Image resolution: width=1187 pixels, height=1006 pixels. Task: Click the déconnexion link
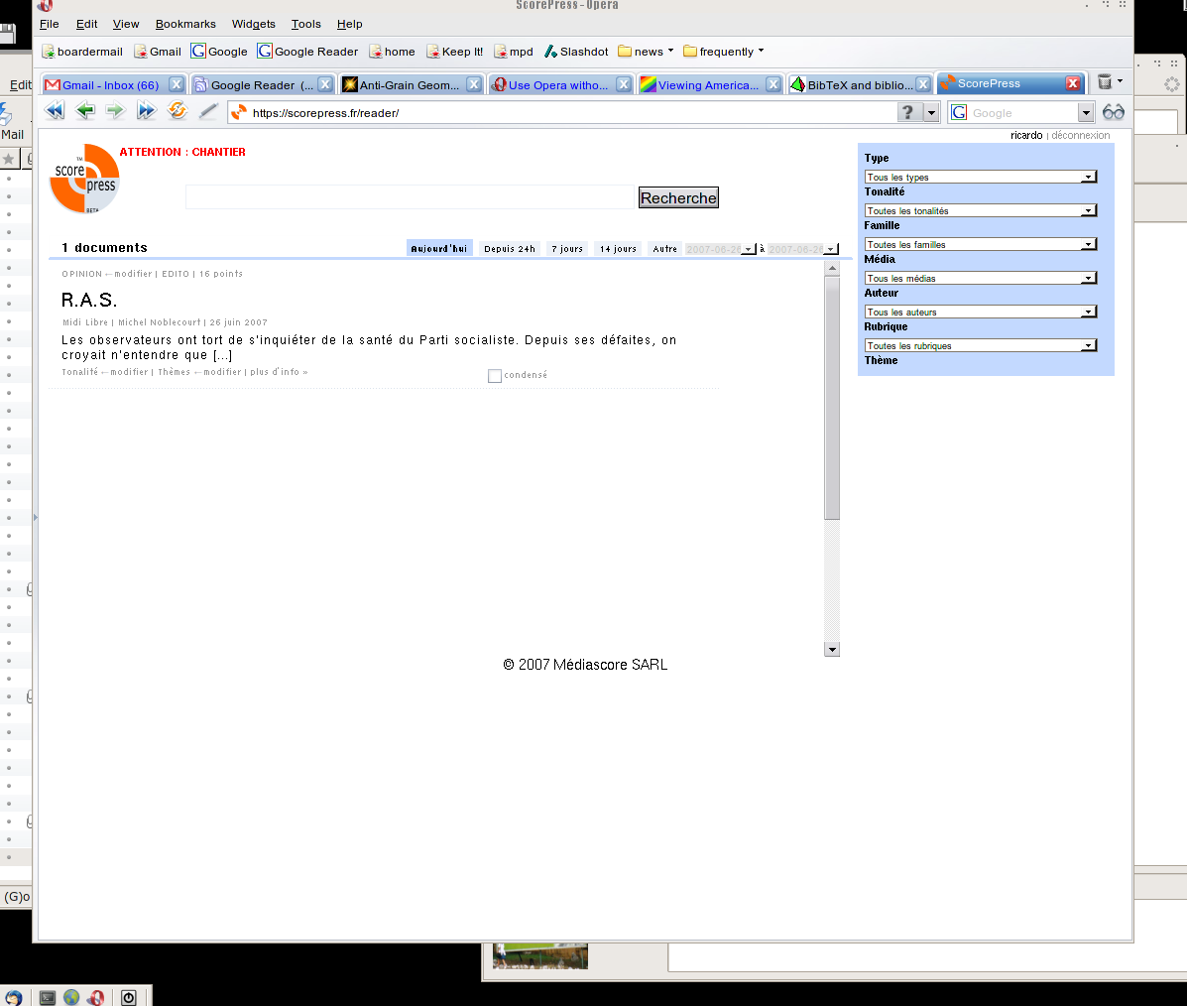[x=1081, y=135]
